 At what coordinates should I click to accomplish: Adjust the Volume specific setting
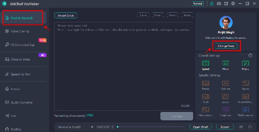coord(226,85)
